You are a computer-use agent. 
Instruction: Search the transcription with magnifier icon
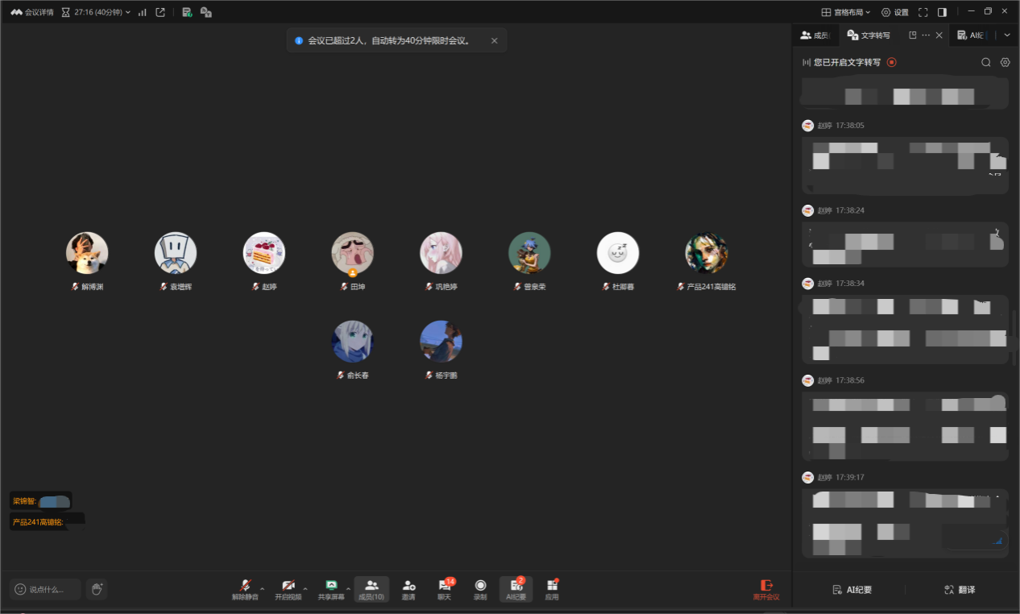click(x=985, y=62)
